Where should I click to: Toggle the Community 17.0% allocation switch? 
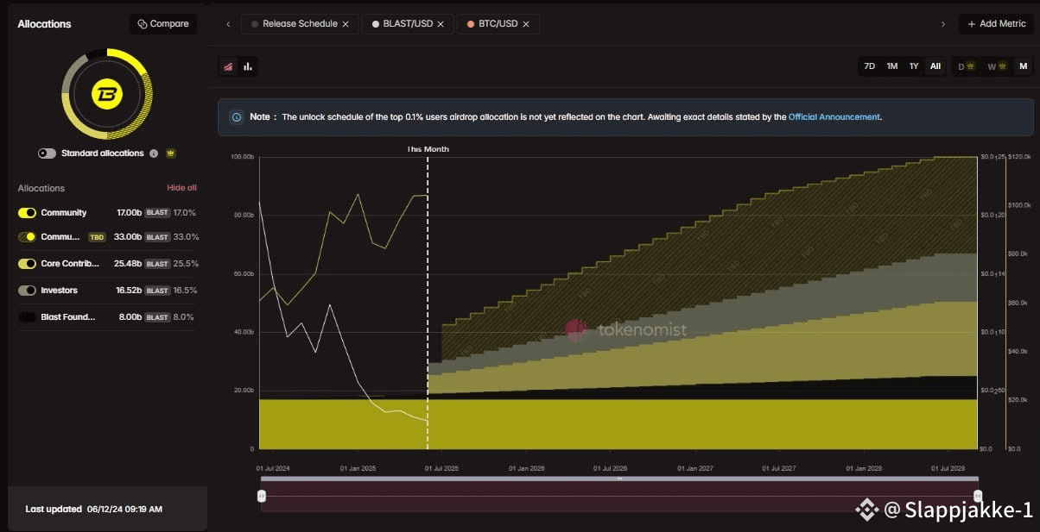pyautogui.click(x=27, y=212)
